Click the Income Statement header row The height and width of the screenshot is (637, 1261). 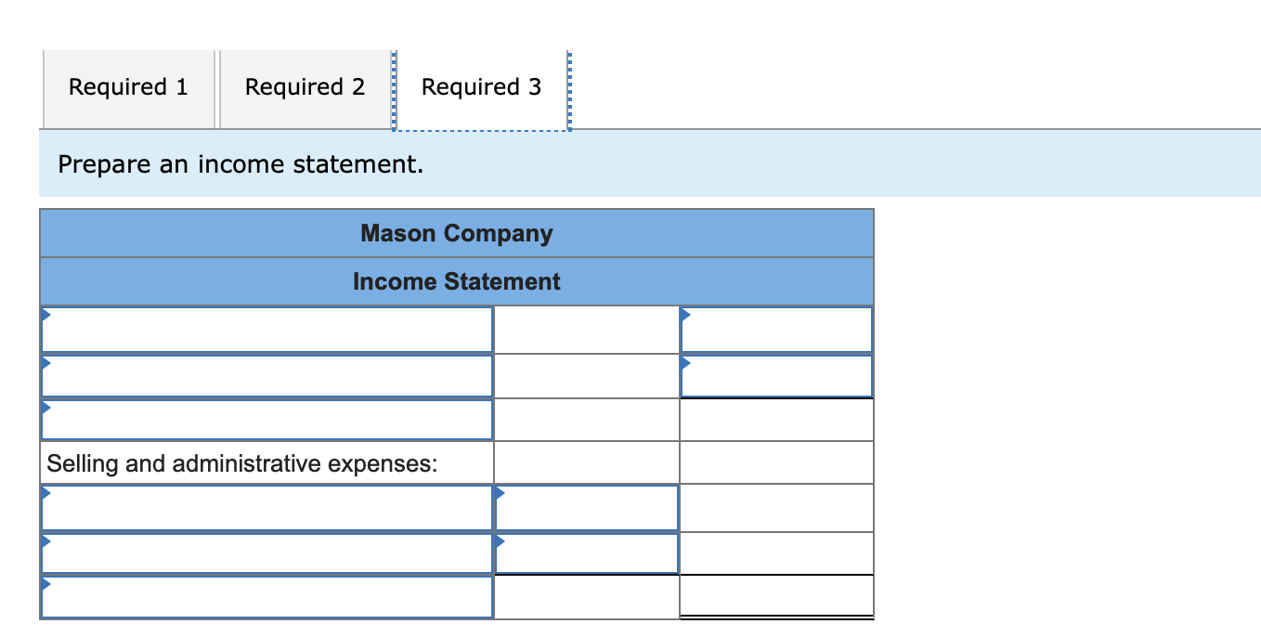(x=457, y=281)
